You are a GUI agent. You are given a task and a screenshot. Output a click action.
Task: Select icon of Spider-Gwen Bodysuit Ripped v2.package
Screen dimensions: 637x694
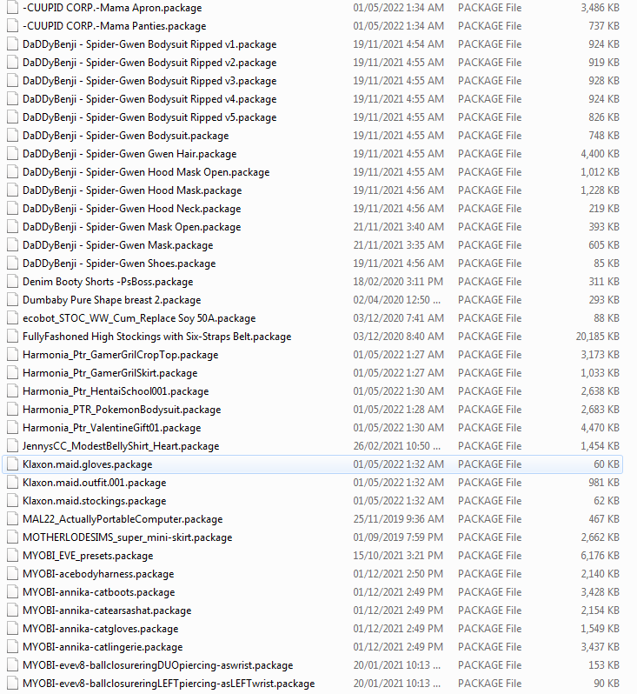(x=12, y=63)
